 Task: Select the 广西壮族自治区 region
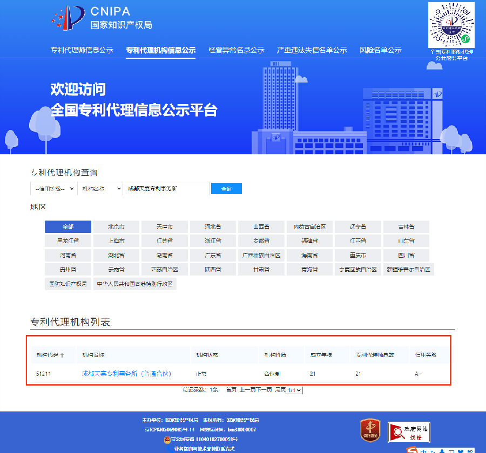pyautogui.click(x=261, y=255)
